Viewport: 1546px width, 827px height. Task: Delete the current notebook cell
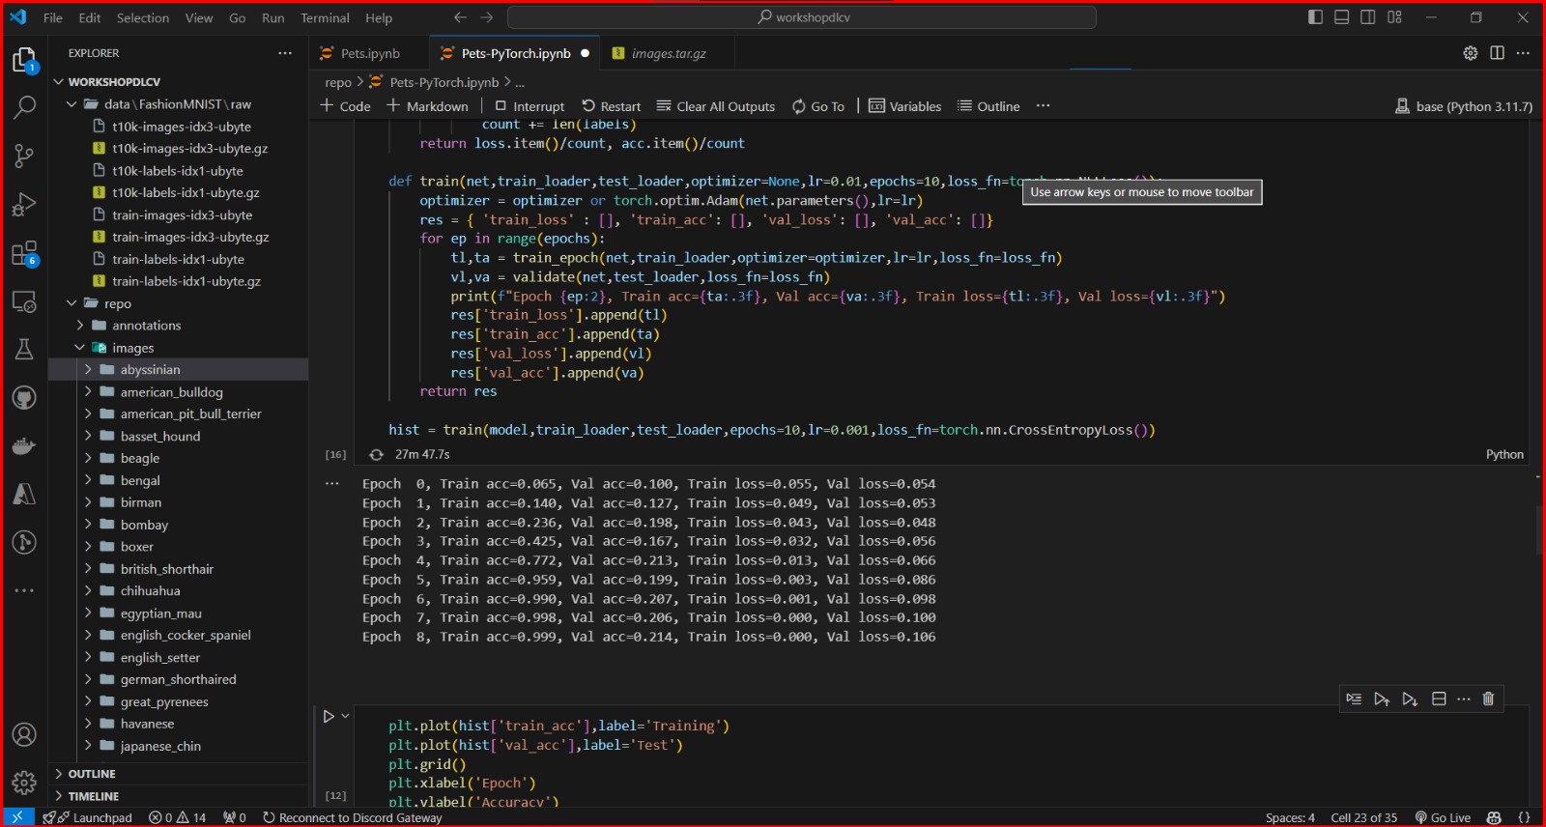1488,699
